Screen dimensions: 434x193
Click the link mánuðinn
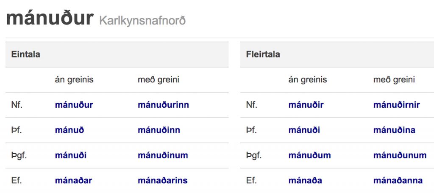tap(159, 130)
